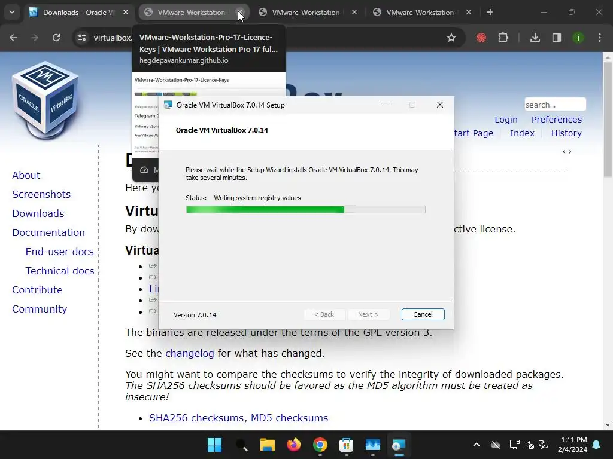The image size is (613, 459).
Task: Open the Screenshots sidebar link
Action: click(41, 194)
